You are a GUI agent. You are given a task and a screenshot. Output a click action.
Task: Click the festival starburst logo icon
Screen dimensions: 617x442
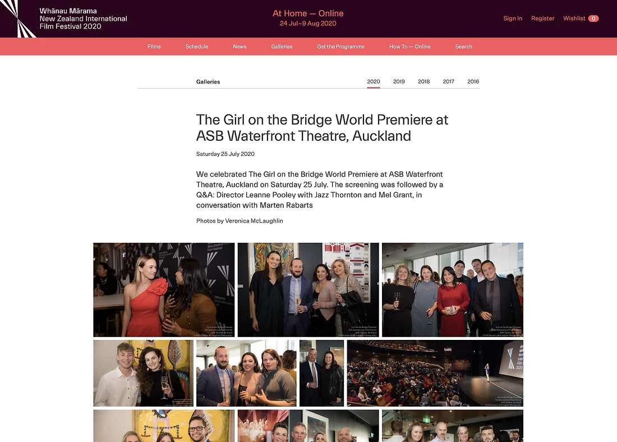pos(18,19)
